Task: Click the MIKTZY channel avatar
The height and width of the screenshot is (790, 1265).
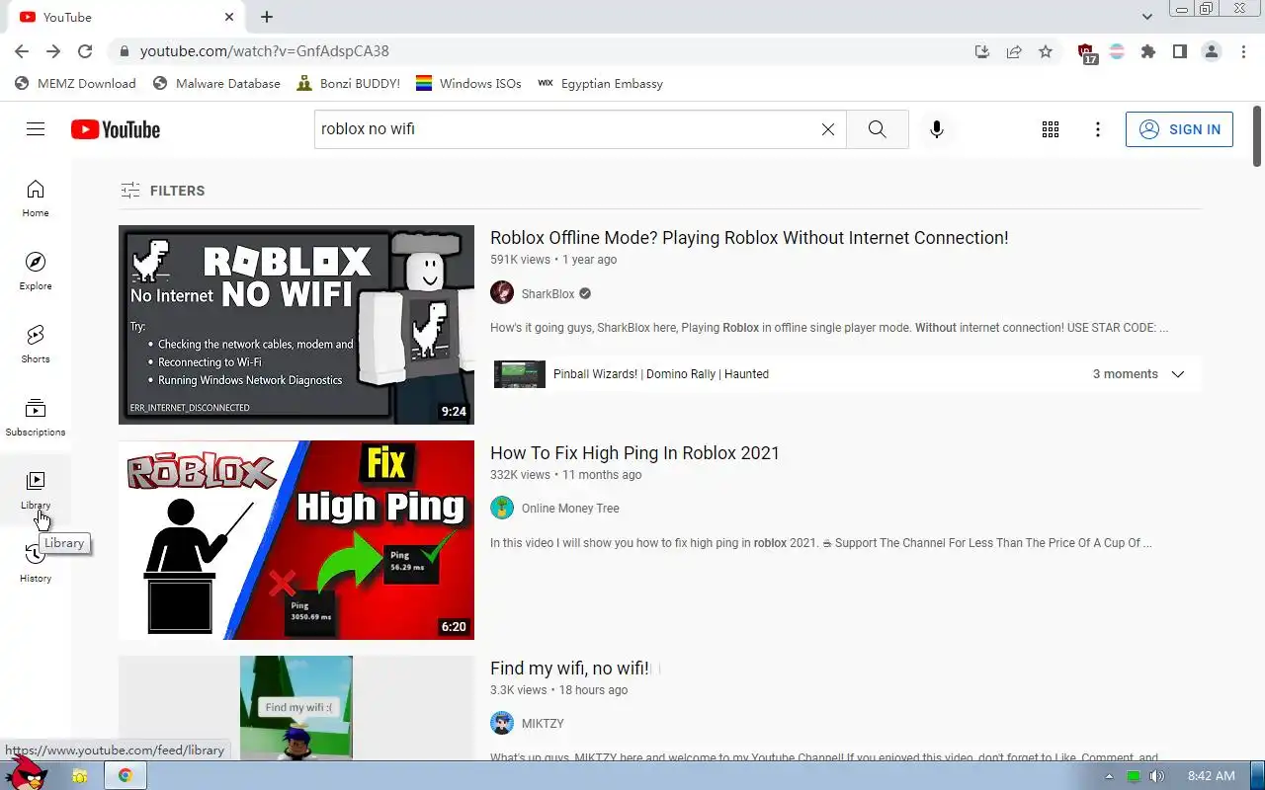Action: [502, 724]
